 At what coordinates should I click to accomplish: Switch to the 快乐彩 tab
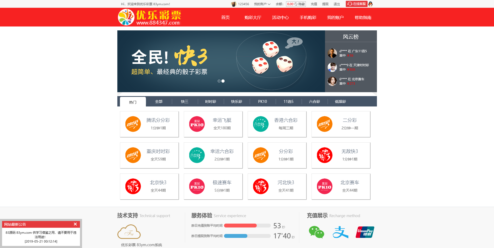[236, 102]
